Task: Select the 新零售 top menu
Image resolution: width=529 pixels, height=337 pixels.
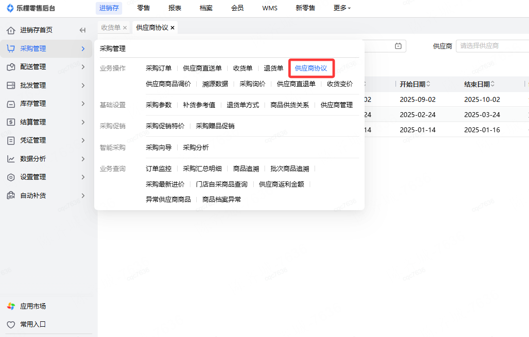Action: 305,8
